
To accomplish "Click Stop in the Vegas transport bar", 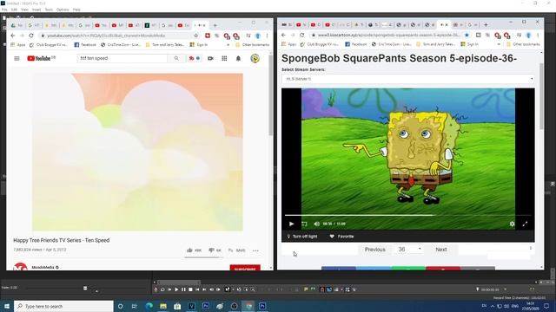I will point(190,289).
